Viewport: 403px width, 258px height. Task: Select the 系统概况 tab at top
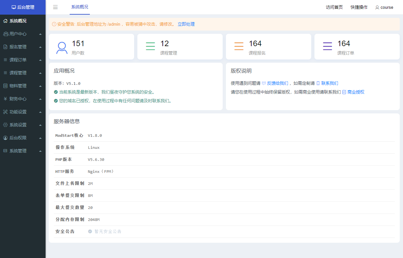click(x=80, y=7)
